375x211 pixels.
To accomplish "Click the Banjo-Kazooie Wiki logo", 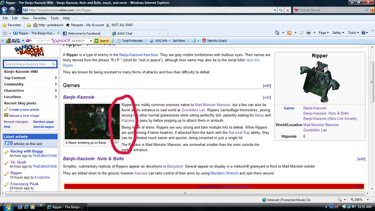I will [29, 51].
